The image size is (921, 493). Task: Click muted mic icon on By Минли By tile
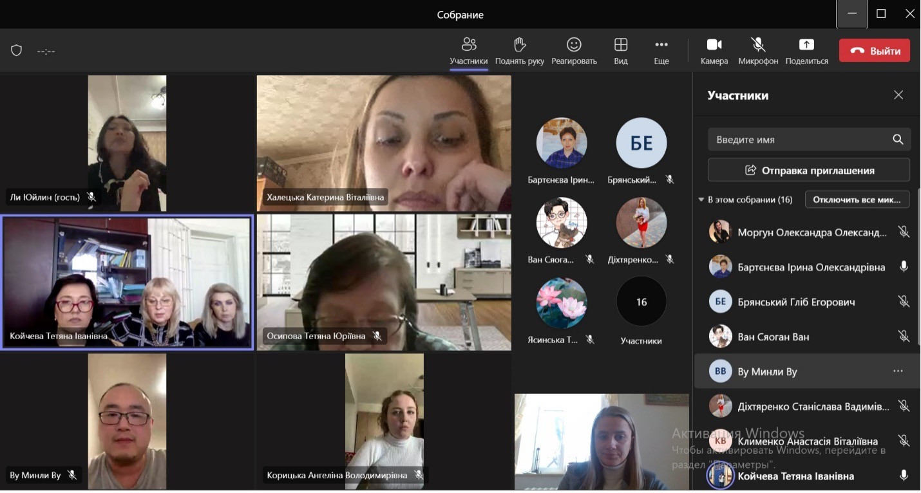tap(72, 475)
